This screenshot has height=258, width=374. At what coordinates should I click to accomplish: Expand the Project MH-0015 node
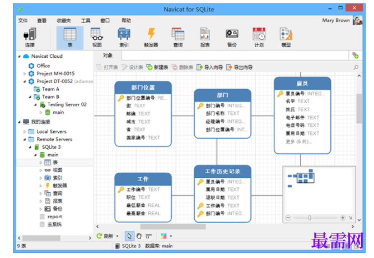pyautogui.click(x=24, y=74)
